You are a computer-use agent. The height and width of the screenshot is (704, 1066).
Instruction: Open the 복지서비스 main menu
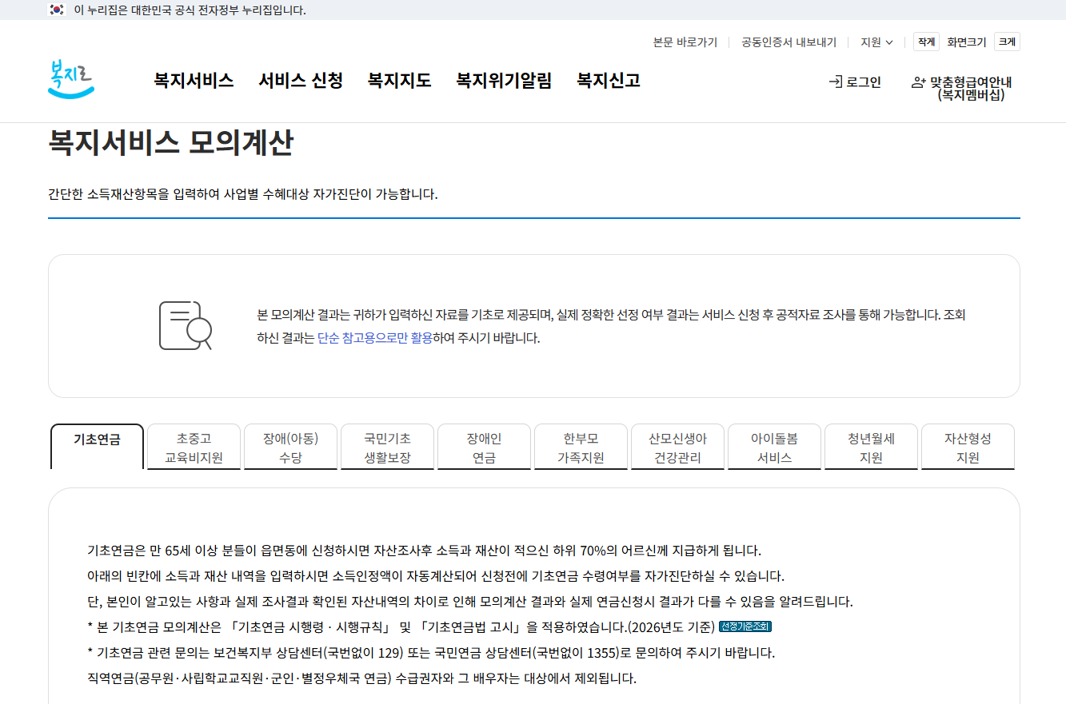click(x=194, y=81)
